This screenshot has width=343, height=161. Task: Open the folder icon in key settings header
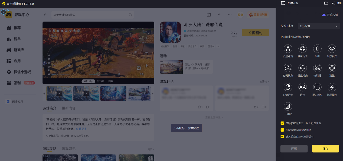click(326, 3)
